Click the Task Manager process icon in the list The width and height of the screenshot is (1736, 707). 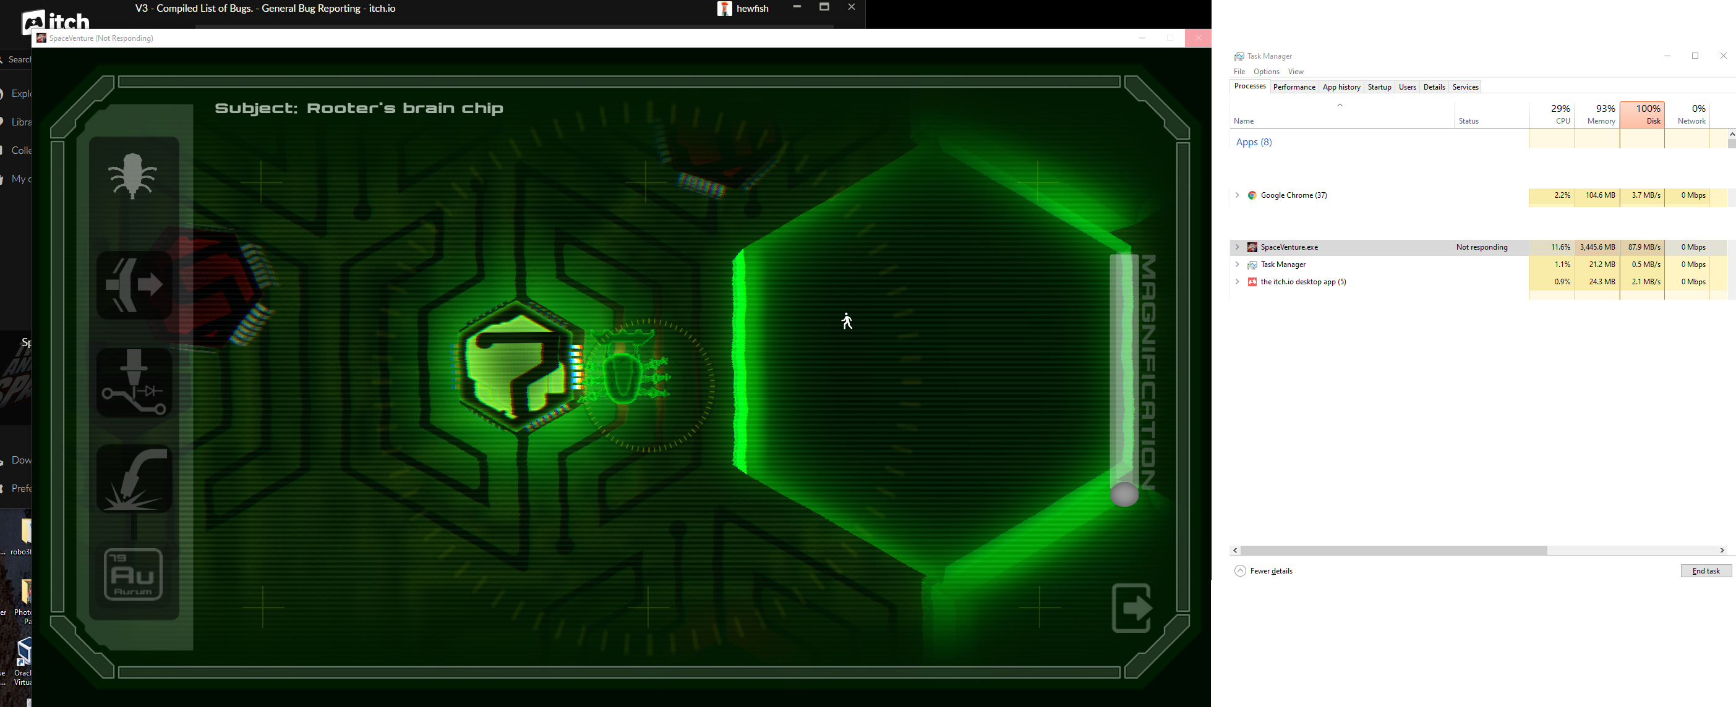(x=1252, y=265)
